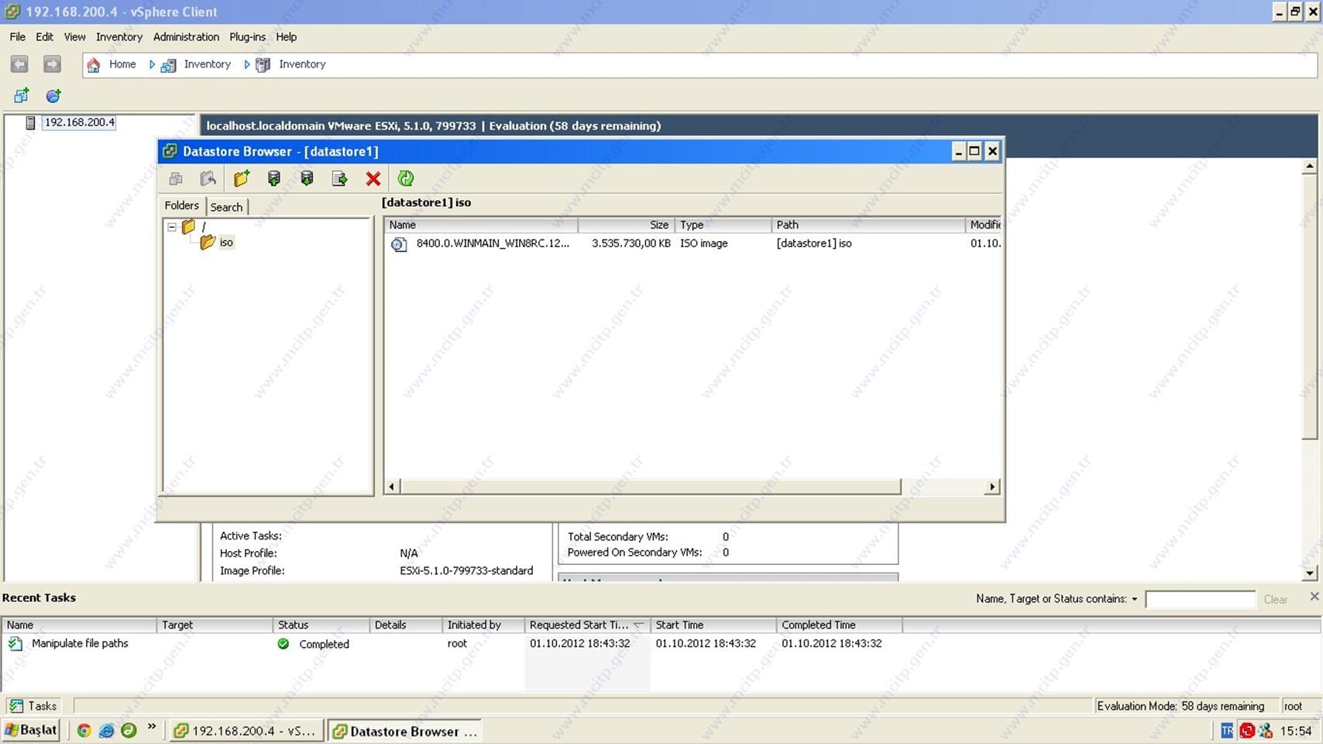Click file list scroll right arrow
This screenshot has height=744, width=1323.
point(991,487)
